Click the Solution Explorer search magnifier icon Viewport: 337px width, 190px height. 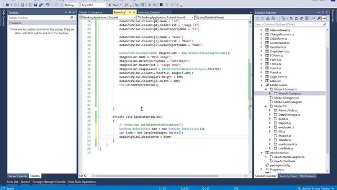pyautogui.click(x=324, y=24)
